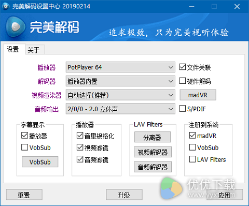Click the app icon in the title bar
The image size is (249, 206).
coord(6,7)
